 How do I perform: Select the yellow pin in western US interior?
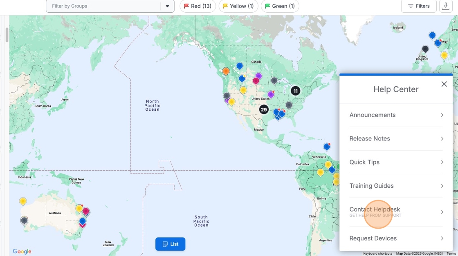click(x=243, y=90)
